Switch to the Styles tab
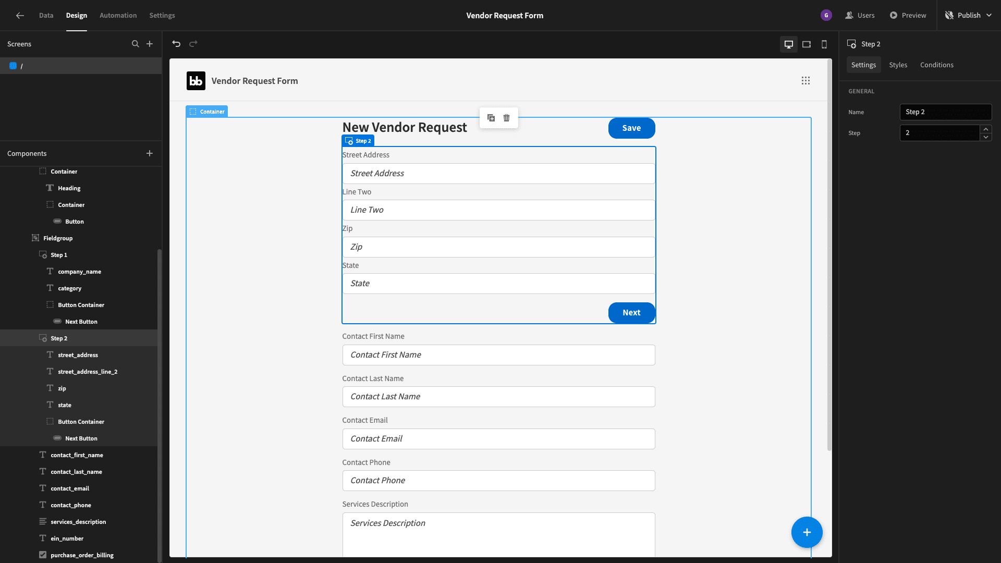The height and width of the screenshot is (563, 1001). click(898, 65)
